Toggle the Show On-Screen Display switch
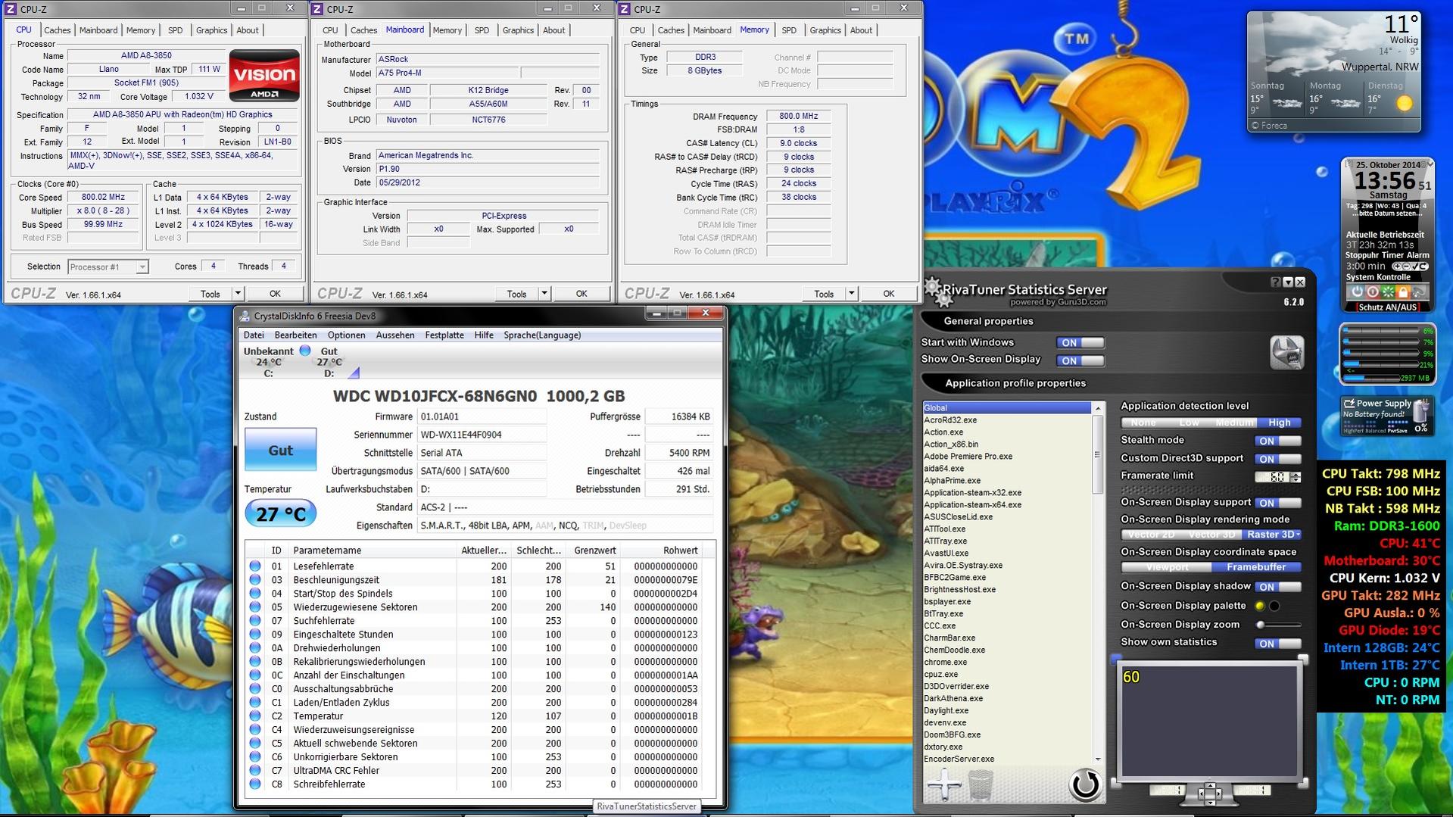 click(x=1080, y=360)
